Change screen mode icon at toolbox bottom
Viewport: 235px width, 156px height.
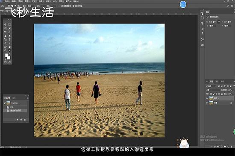[x=9, y=62]
